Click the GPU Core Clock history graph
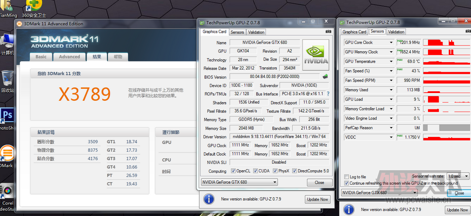This screenshot has width=471, height=216. click(447, 42)
